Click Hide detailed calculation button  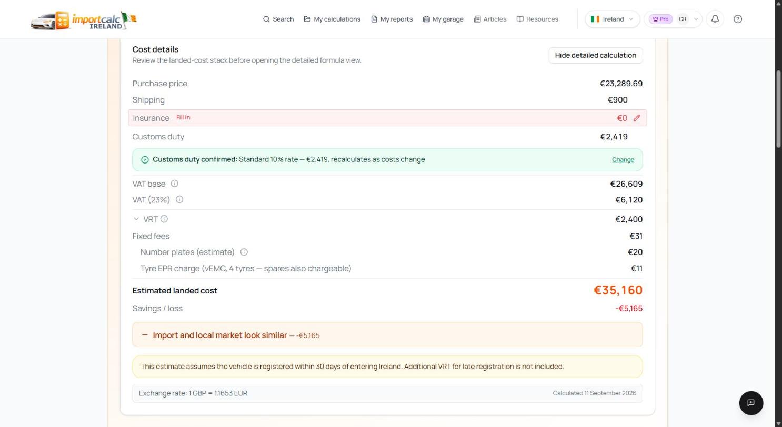(x=595, y=55)
